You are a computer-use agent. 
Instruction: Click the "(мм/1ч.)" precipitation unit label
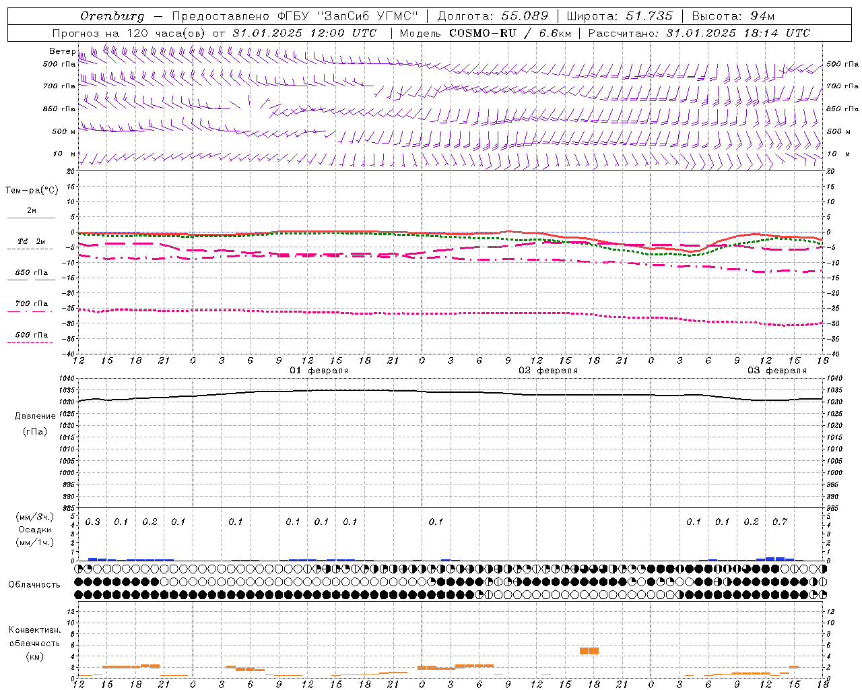35,542
